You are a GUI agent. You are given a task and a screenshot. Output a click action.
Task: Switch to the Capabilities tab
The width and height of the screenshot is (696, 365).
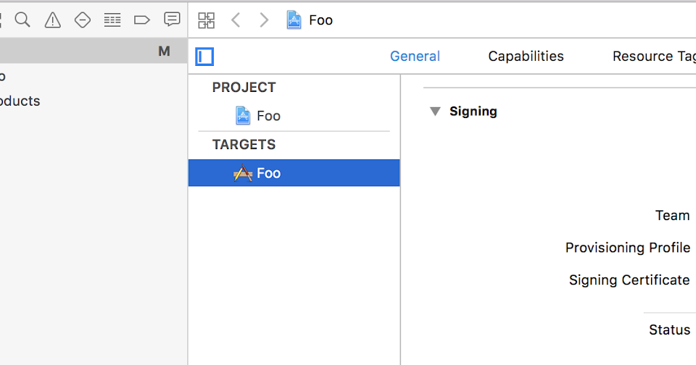(526, 56)
